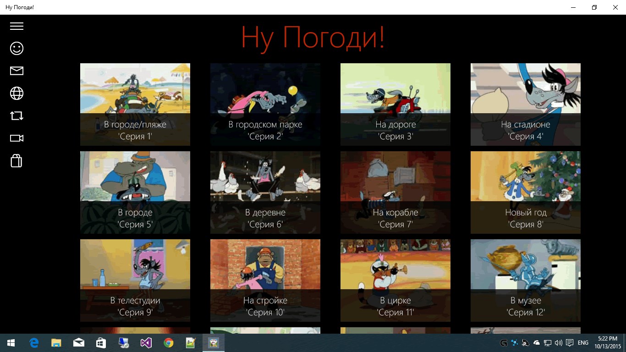The height and width of the screenshot is (352, 626).
Task: Open the network tray icon
Action: [x=547, y=343]
